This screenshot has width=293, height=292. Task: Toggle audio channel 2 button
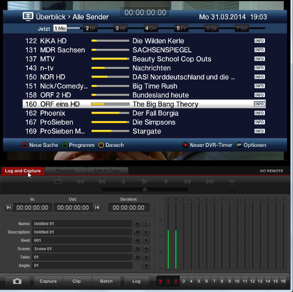176,281
